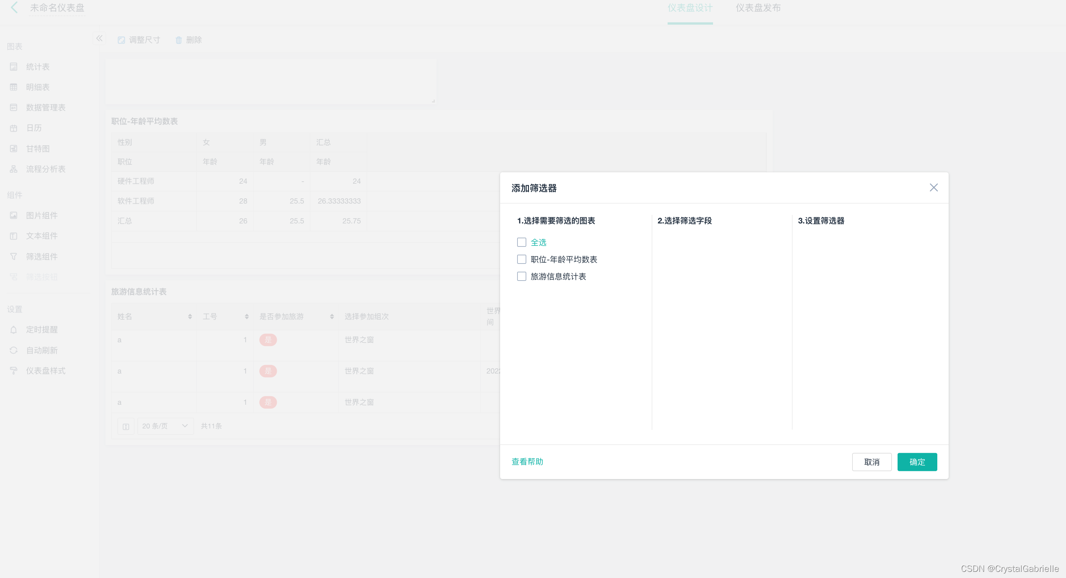This screenshot has width=1066, height=578.
Task: Click the 筛选组件 filter funnel icon
Action: [14, 257]
